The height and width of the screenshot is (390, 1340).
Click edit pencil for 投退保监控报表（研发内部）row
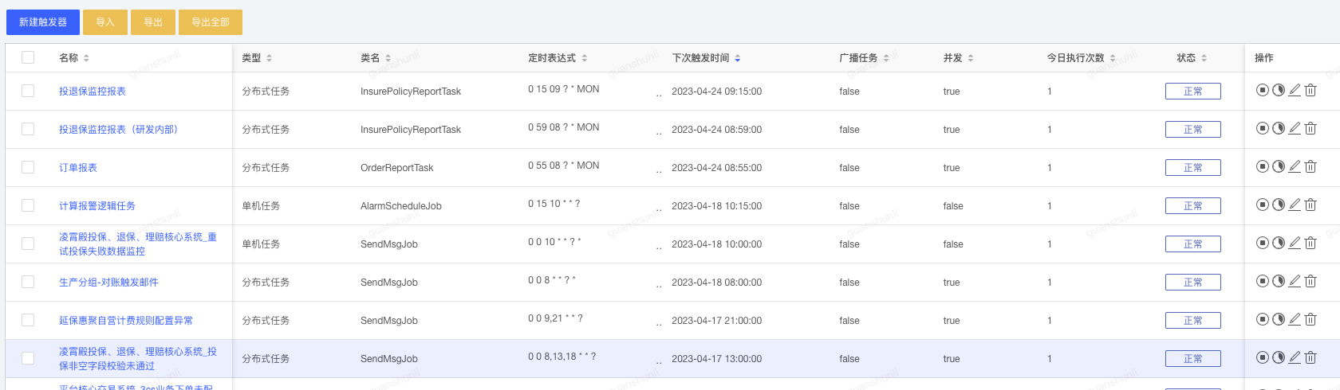coord(1295,128)
